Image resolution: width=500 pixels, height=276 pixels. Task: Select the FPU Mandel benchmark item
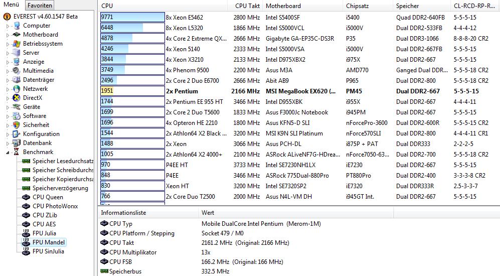click(x=49, y=242)
